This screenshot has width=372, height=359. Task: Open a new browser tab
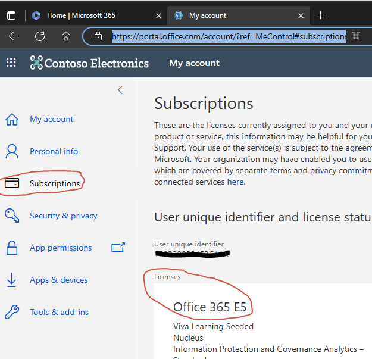pos(320,15)
